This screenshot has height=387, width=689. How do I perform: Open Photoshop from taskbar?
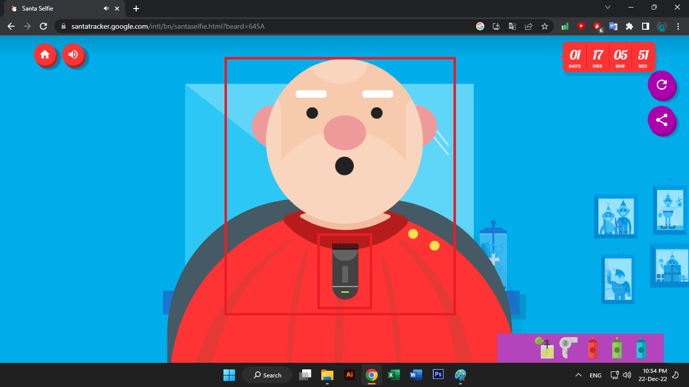[438, 375]
